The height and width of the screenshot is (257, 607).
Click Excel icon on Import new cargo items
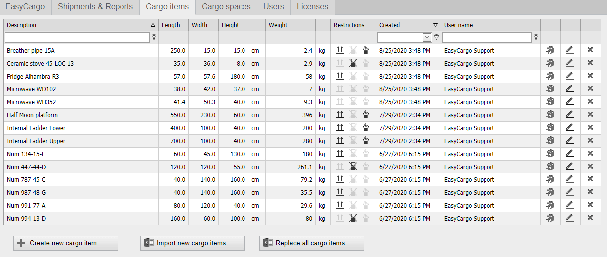[148, 243]
